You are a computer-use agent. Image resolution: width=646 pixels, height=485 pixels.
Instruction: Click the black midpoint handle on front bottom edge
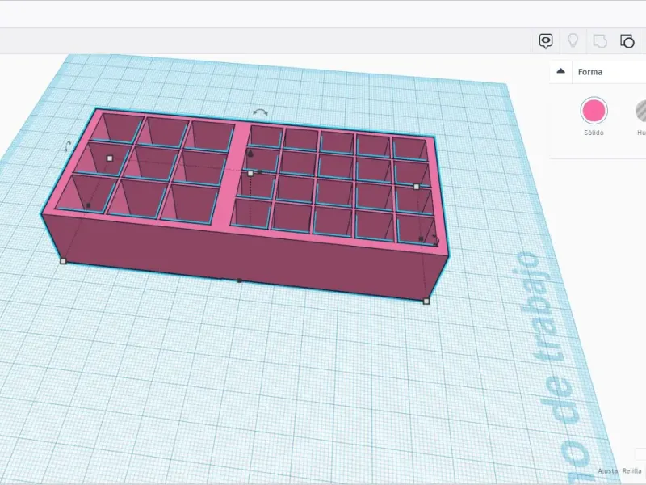tap(239, 280)
